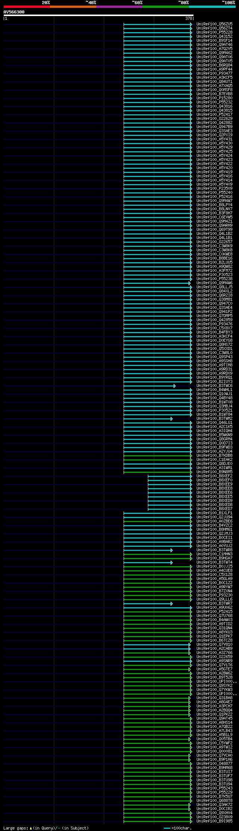Image resolution: width=239 pixels, height=831 pixels.
Task: Click the purple ~60% identity legend segment
Action: tap(119, 7)
